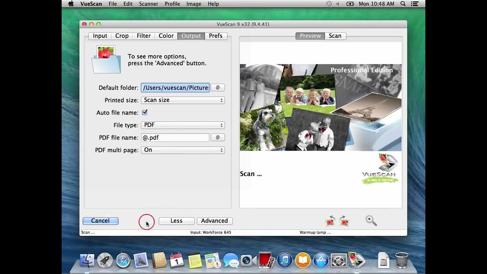Screen dimensions: 487x274
Task: Open the Image menu
Action: pyautogui.click(x=194, y=4)
